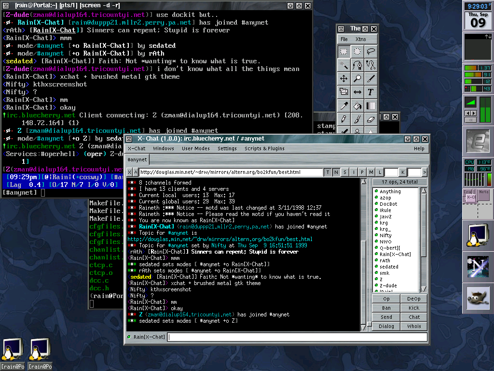This screenshot has width=494, height=371.
Task: Click the scroll-up arrow of the user list
Action: (424, 190)
